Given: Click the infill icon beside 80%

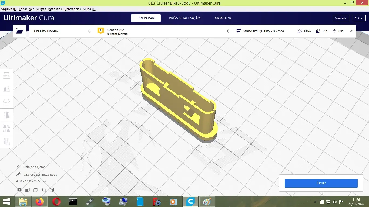Looking at the screenshot, I should (300, 31).
